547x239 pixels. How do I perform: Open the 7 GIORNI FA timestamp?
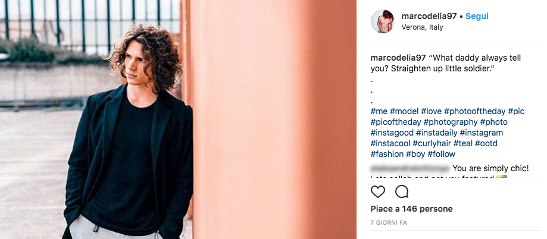389,222
